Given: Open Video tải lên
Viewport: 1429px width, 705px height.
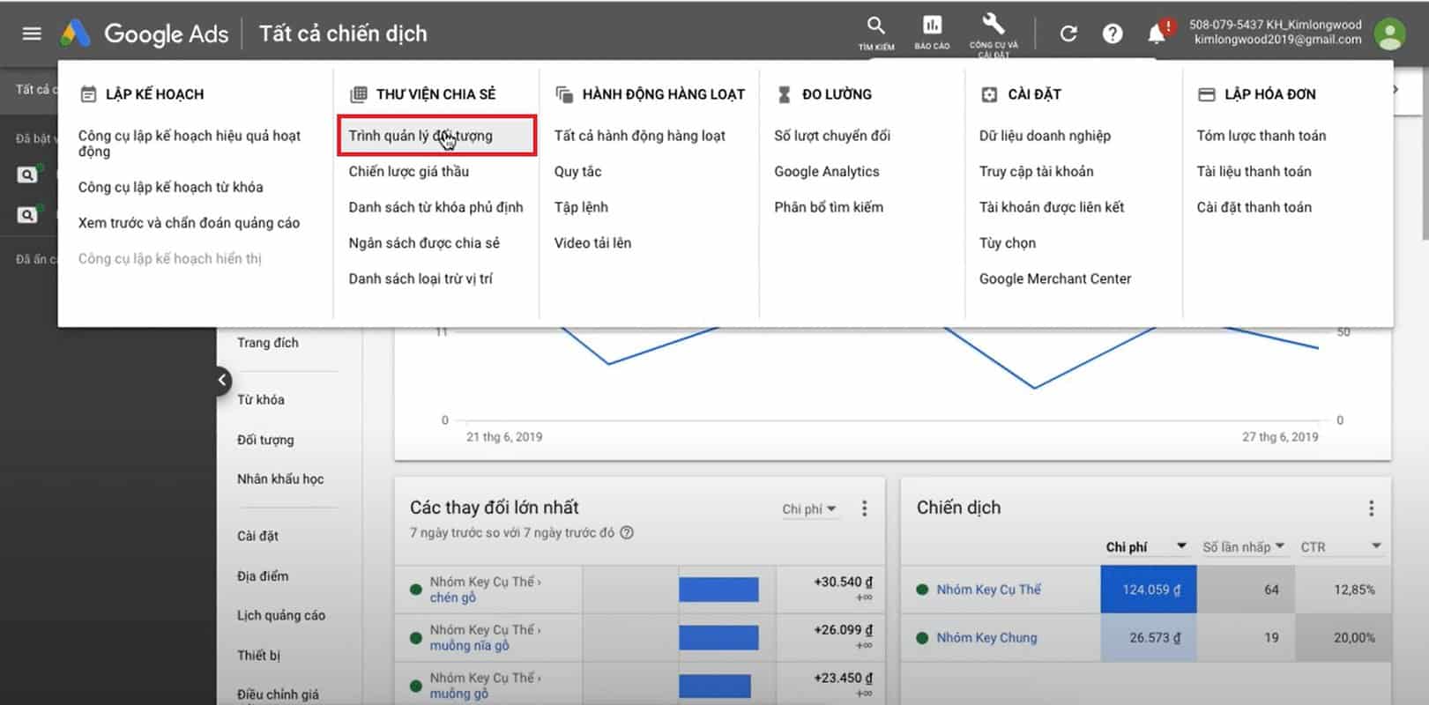Looking at the screenshot, I should point(592,243).
